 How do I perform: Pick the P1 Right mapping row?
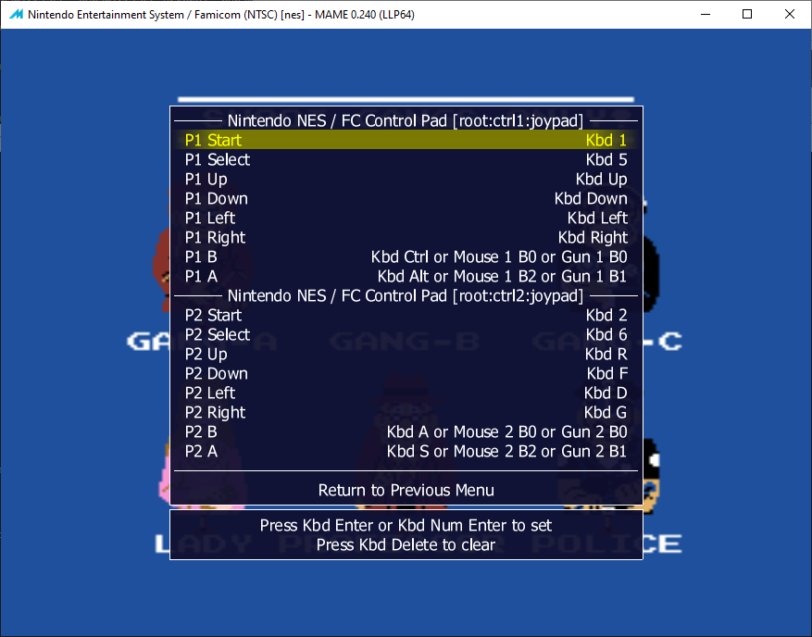click(x=406, y=237)
